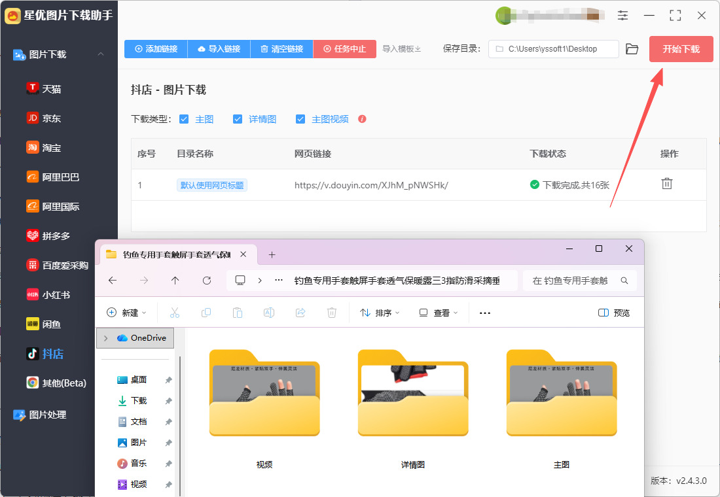Disable the 主图视频 checkbox
Screen dimensions: 720x497
[x=300, y=119]
